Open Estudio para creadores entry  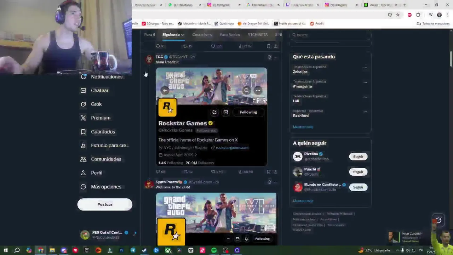[x=105, y=146]
